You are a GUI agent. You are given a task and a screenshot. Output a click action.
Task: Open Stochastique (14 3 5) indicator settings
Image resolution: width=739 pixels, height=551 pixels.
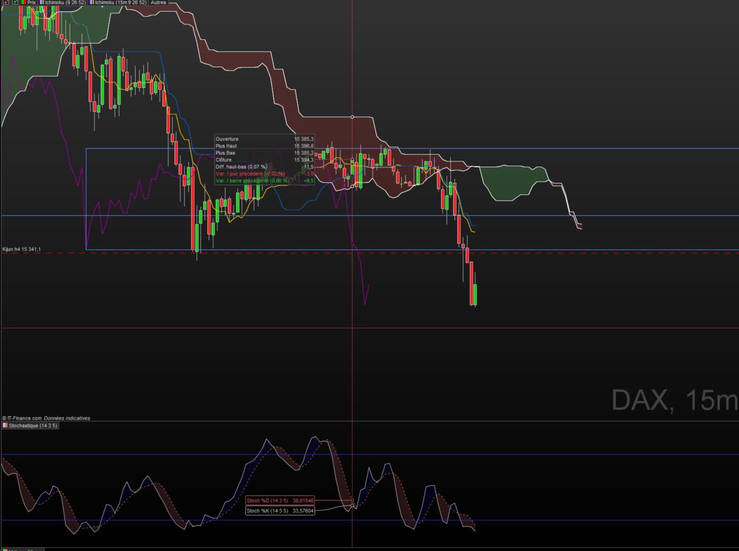30,425
